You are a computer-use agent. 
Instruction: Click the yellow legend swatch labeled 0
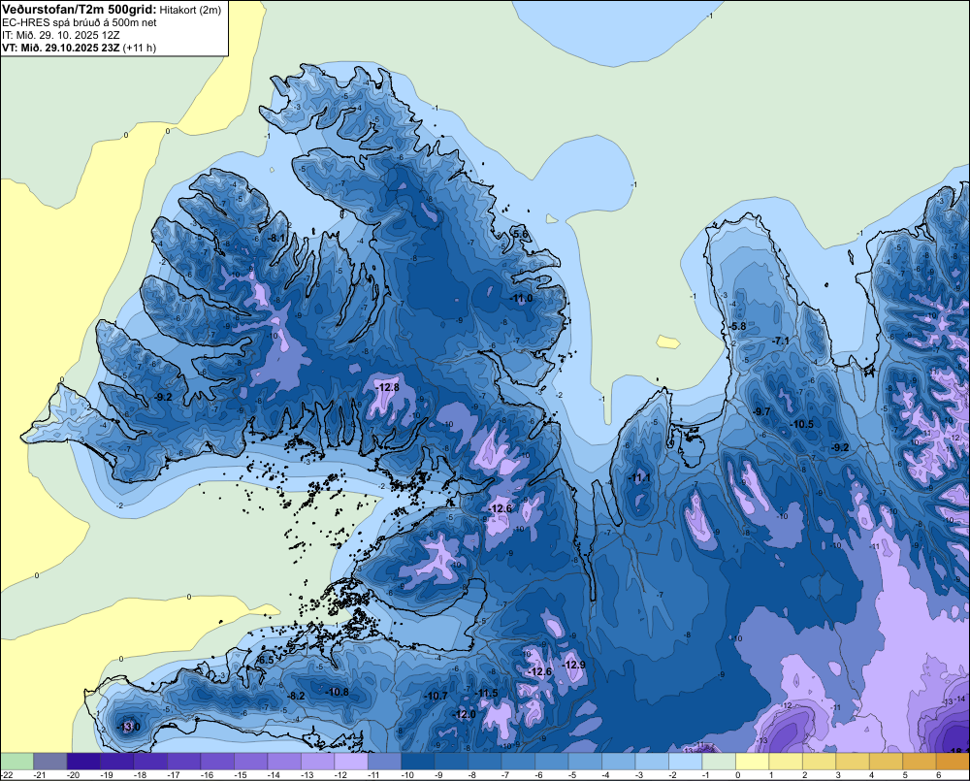(x=752, y=761)
